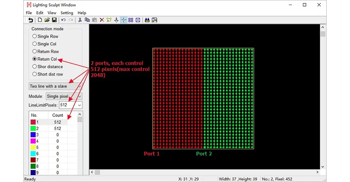The height and width of the screenshot is (182, 350).
Task: Click Width: 37, Height: 39 status text
Action: point(238,179)
